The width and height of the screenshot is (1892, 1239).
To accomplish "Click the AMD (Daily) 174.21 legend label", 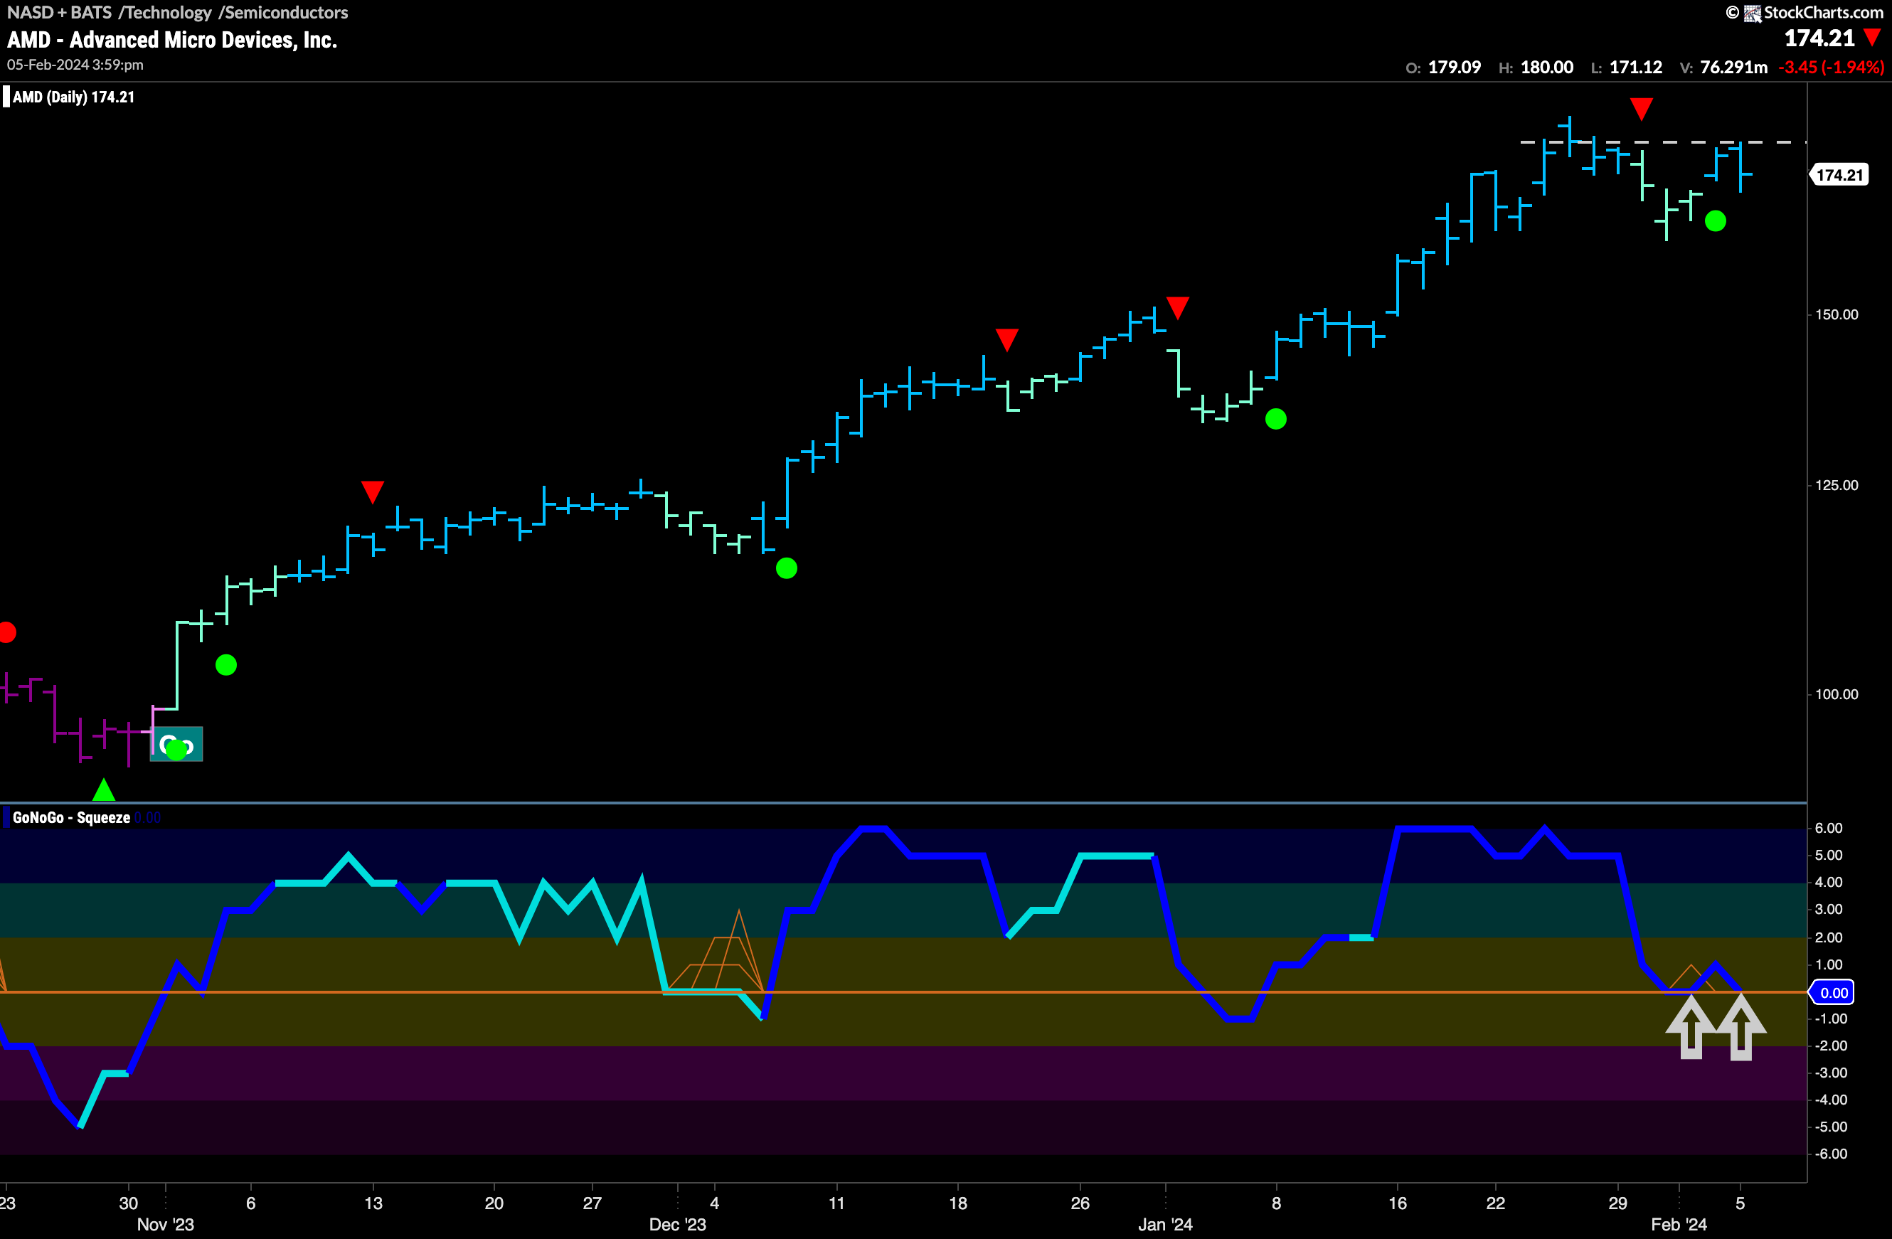I will (73, 97).
